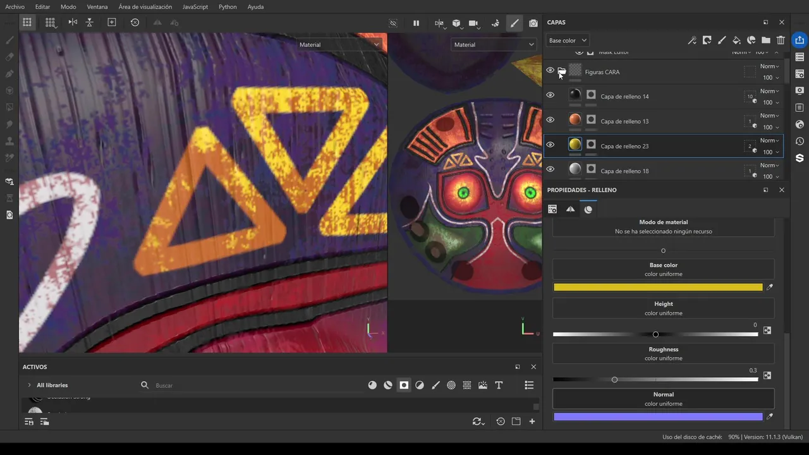Screen dimensions: 809x455
Task: Open the Editar menu
Action: pyautogui.click(x=42, y=7)
